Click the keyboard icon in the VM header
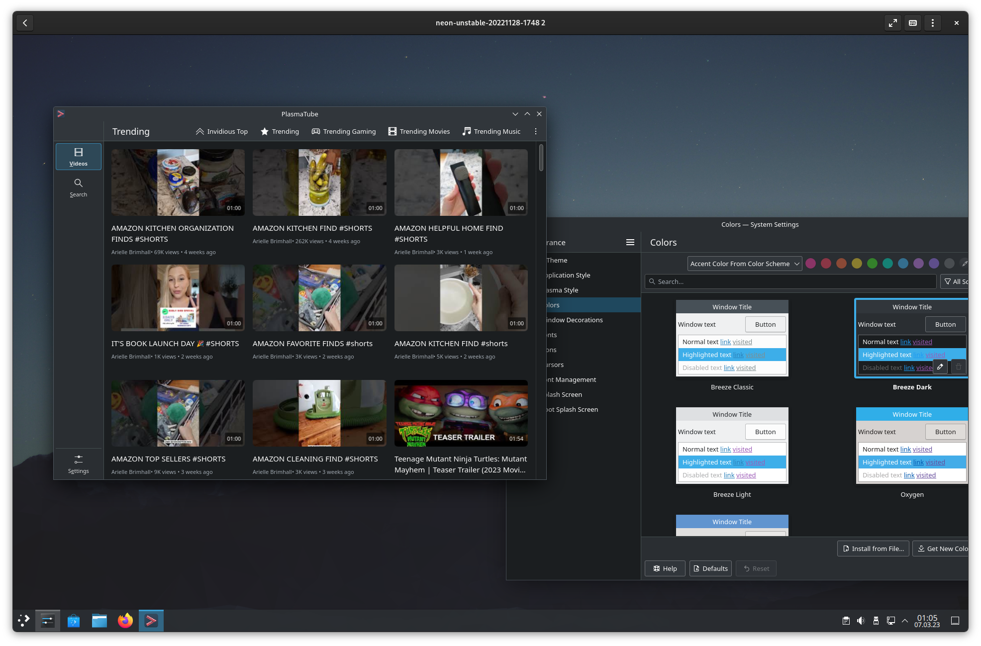Viewport: 981px width, 646px height. click(x=913, y=23)
